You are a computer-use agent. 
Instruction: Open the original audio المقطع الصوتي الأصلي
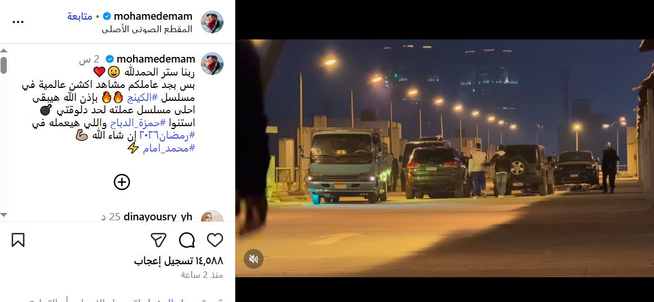click(147, 29)
